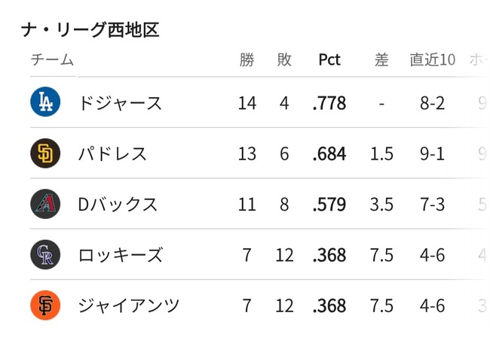This screenshot has height=337, width=490.
Task: Click the Padres 9-1 last-ten record
Action: coord(432,153)
